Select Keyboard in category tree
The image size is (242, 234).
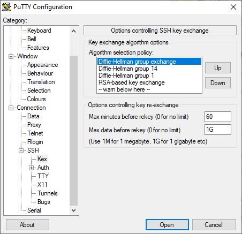point(39,31)
